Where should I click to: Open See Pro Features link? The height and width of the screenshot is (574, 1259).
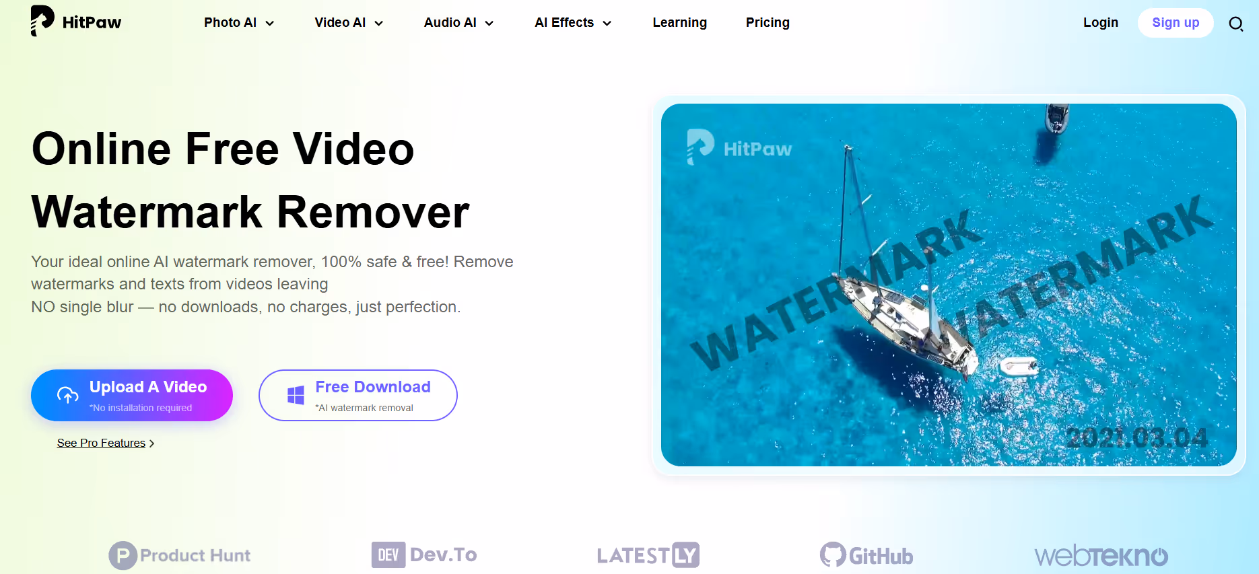(x=106, y=443)
